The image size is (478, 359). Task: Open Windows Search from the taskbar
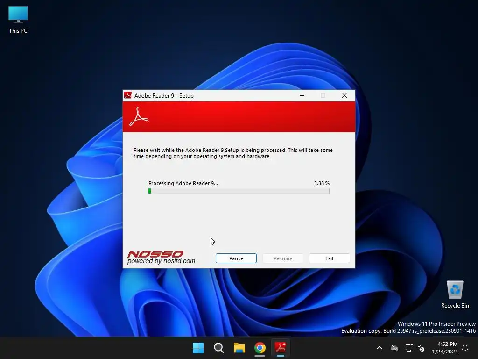[218, 348]
